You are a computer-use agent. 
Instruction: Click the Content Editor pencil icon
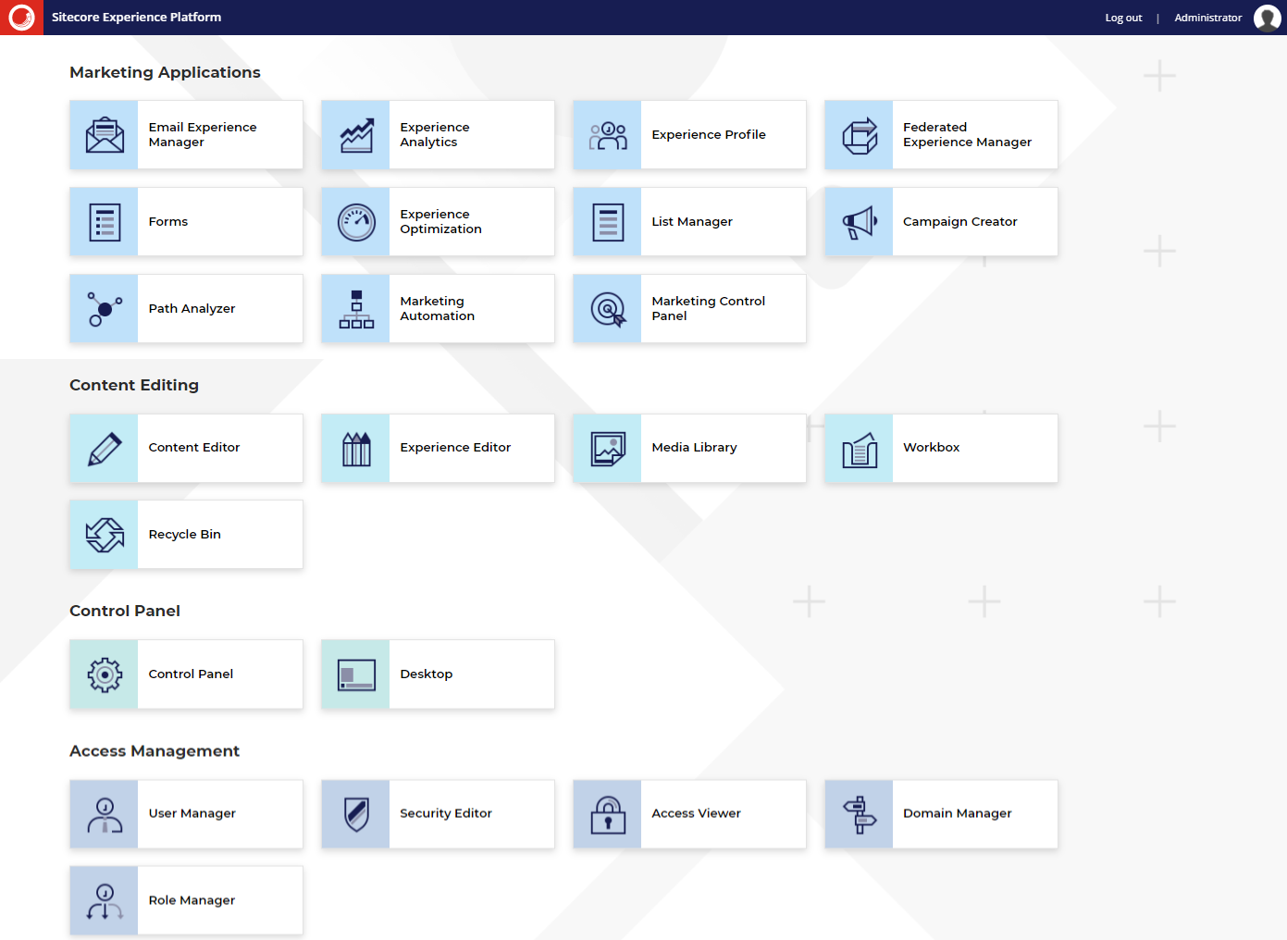tap(105, 448)
